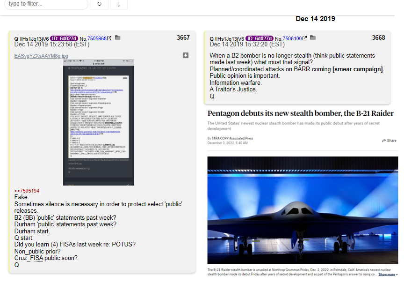Open the phone screenshot thumbnail in post 3667

point(99,122)
